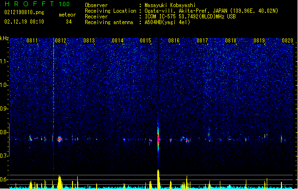Click the 1.1 frequency axis label
The height and width of the screenshot is (189, 298).
[x=4, y=61]
